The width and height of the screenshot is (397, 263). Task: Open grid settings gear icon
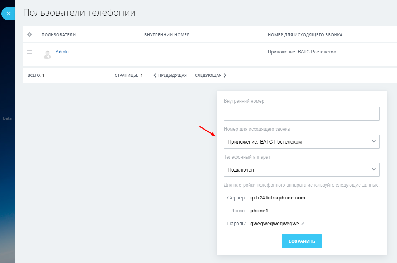(x=30, y=34)
